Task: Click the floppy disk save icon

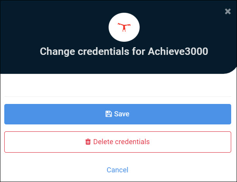Action: pyautogui.click(x=109, y=114)
